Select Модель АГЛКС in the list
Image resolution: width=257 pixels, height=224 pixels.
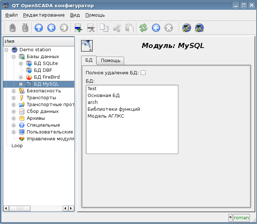click(x=132, y=116)
